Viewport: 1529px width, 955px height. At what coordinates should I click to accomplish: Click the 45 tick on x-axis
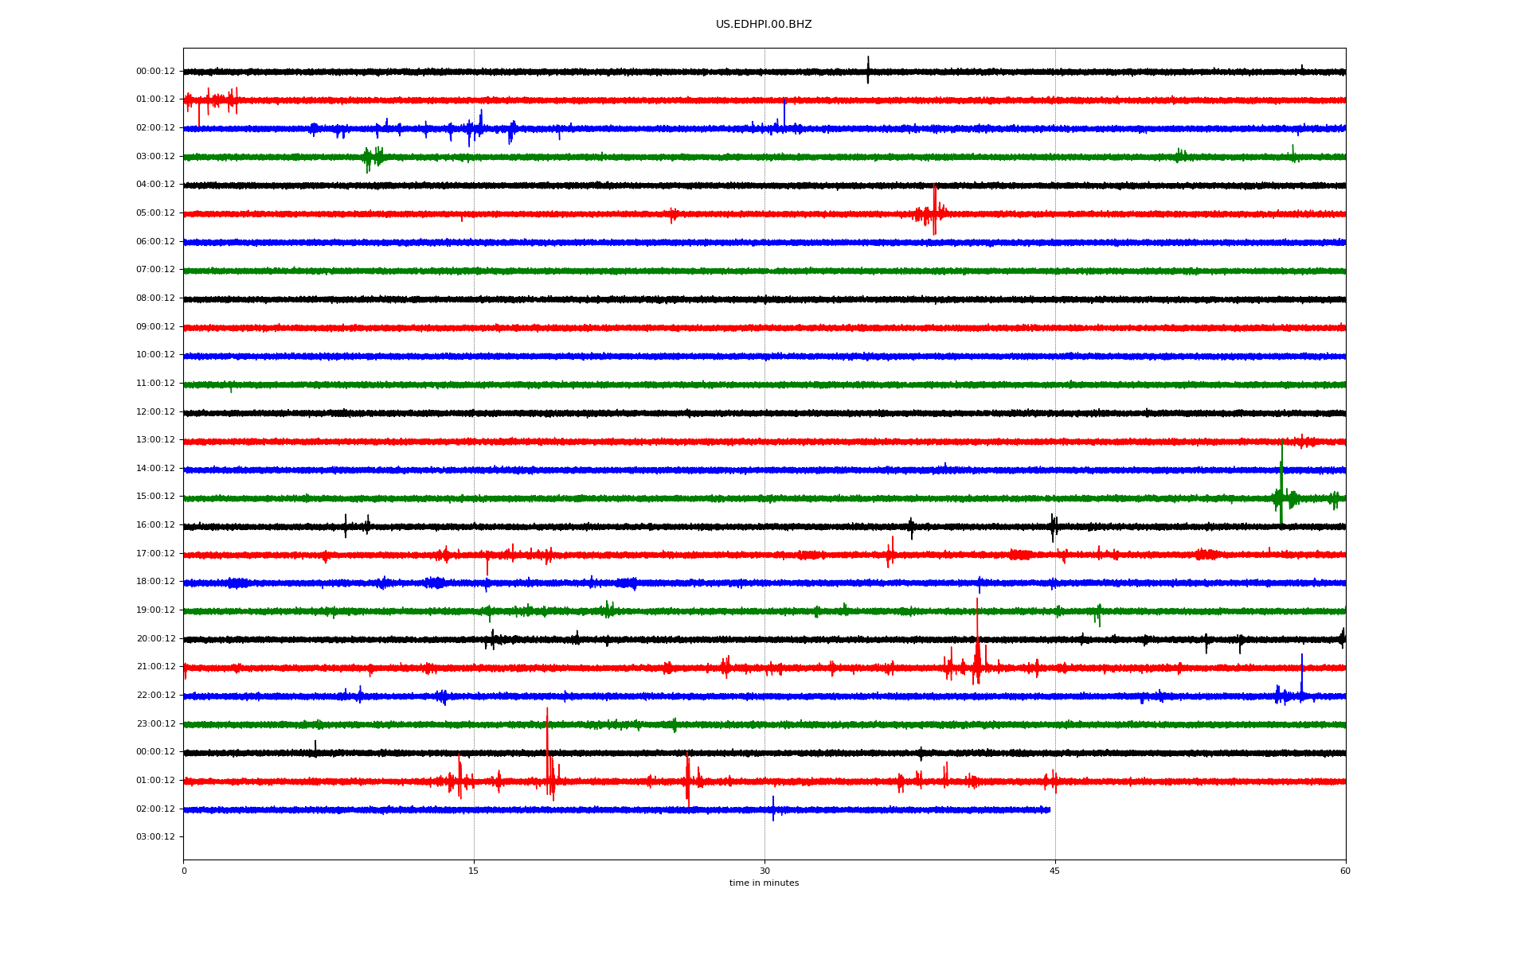click(x=1055, y=871)
